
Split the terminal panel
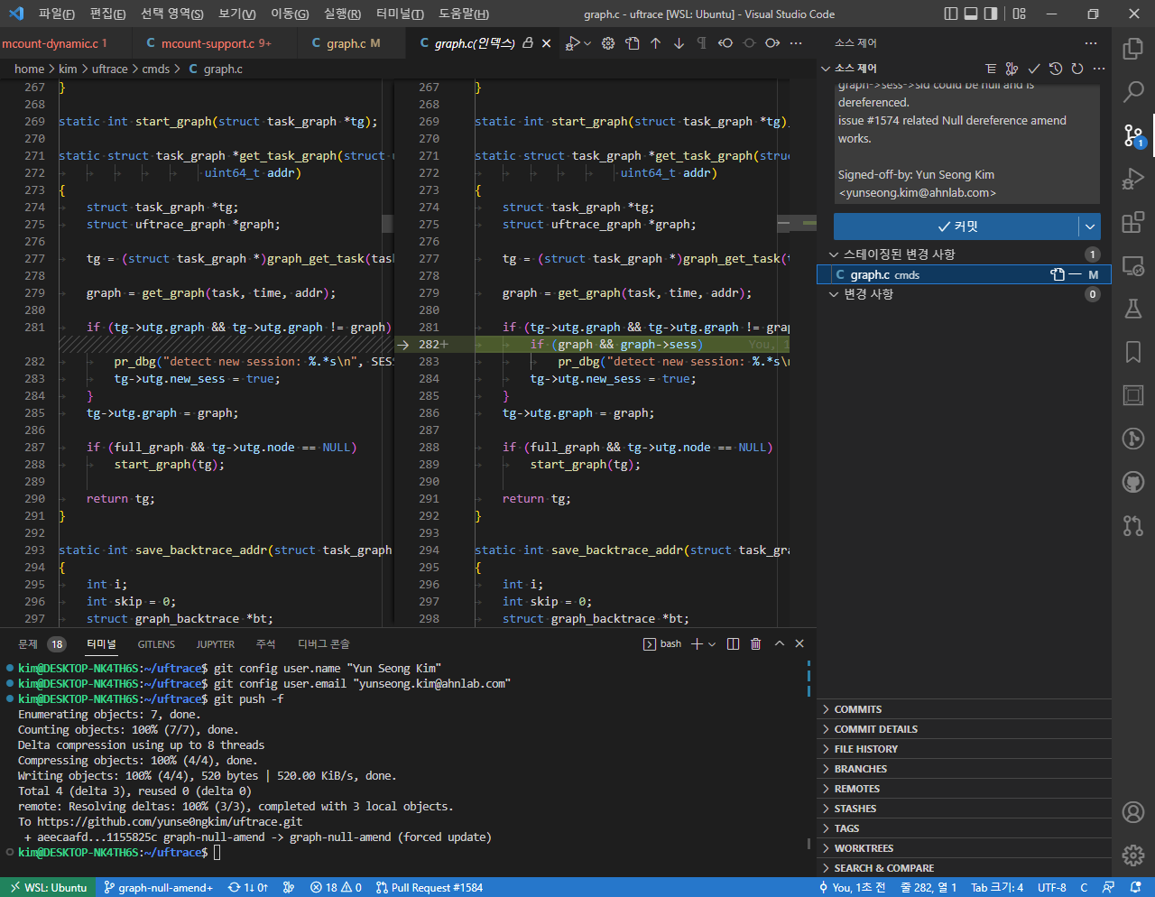(x=733, y=643)
